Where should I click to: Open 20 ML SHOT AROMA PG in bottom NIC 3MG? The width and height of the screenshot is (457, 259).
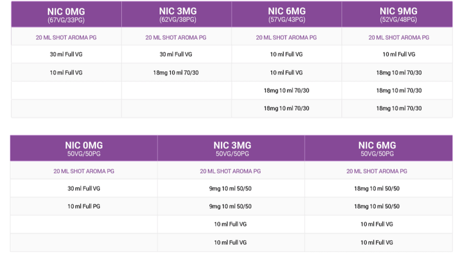point(230,171)
